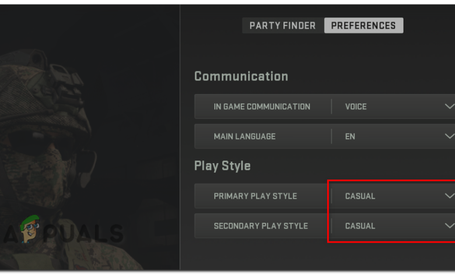
Task: Expand the Secondary Play Style chevron arrow
Action: click(449, 226)
